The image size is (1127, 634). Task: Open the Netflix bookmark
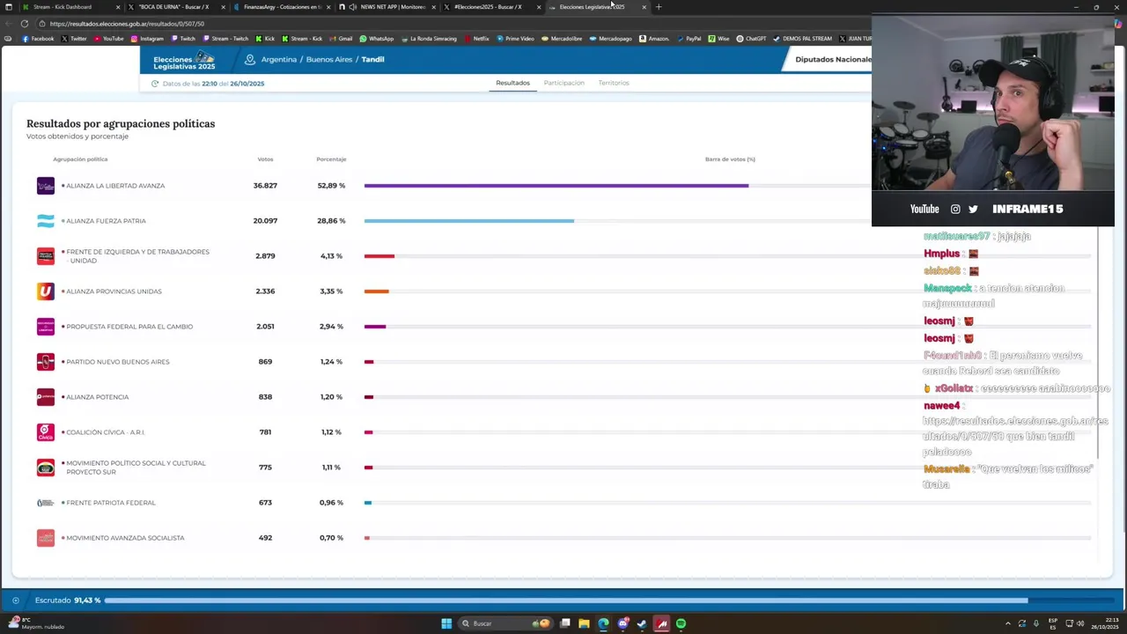click(476, 39)
